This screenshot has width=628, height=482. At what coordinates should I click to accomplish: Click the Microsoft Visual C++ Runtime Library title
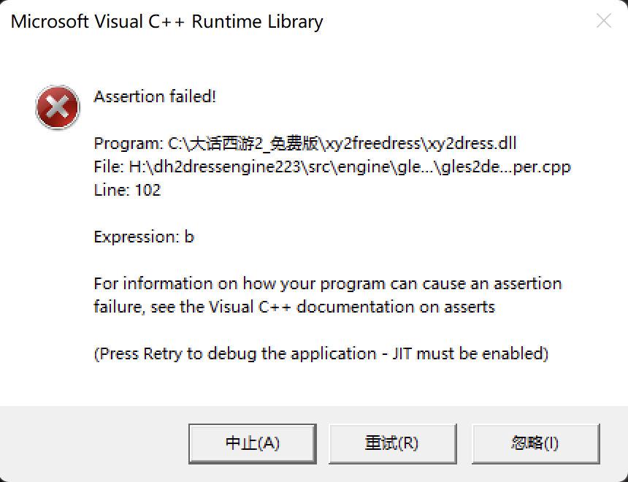(x=166, y=22)
